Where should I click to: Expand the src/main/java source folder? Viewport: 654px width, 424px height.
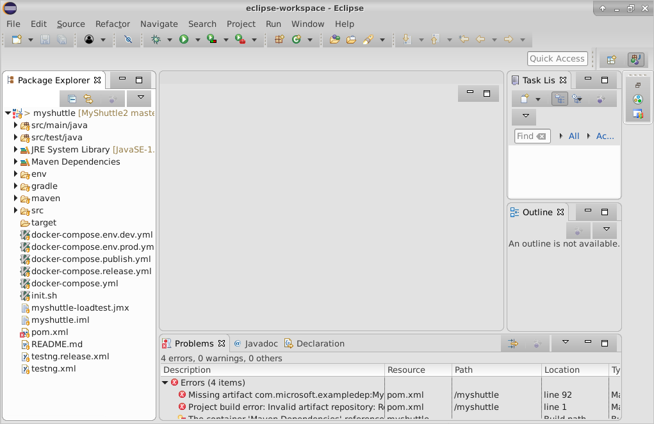tap(16, 126)
